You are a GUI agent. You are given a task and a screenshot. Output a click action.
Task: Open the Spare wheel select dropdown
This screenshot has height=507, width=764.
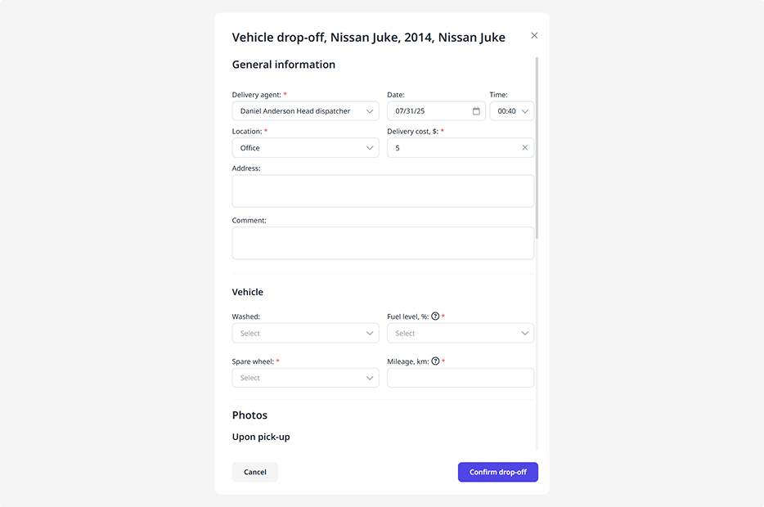(x=305, y=378)
